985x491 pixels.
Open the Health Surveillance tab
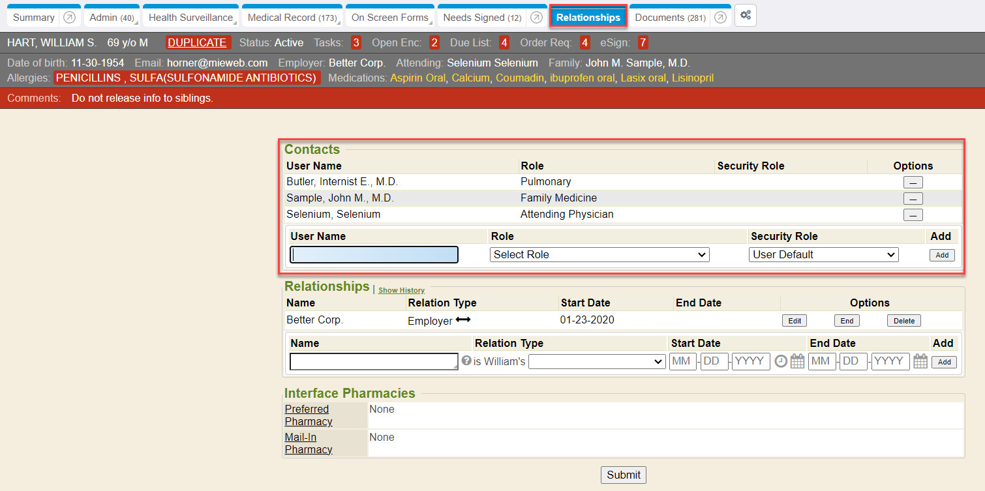pyautogui.click(x=190, y=18)
